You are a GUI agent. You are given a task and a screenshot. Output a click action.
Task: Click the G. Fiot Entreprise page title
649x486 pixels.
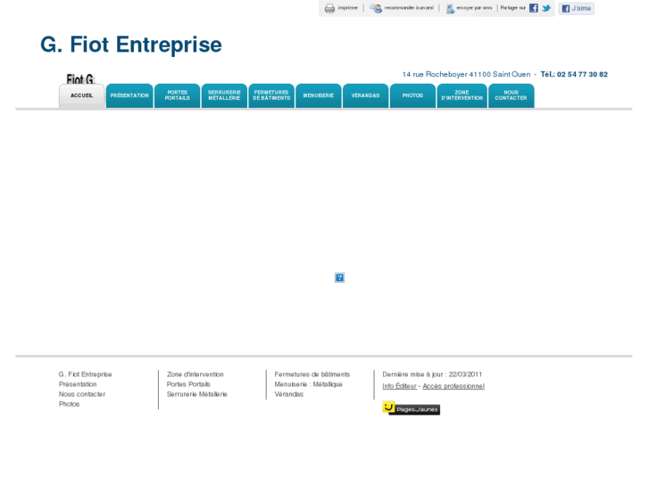(x=131, y=45)
